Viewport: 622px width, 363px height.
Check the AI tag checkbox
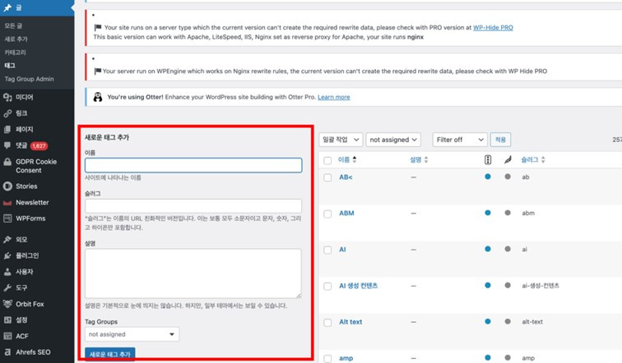pyautogui.click(x=327, y=250)
